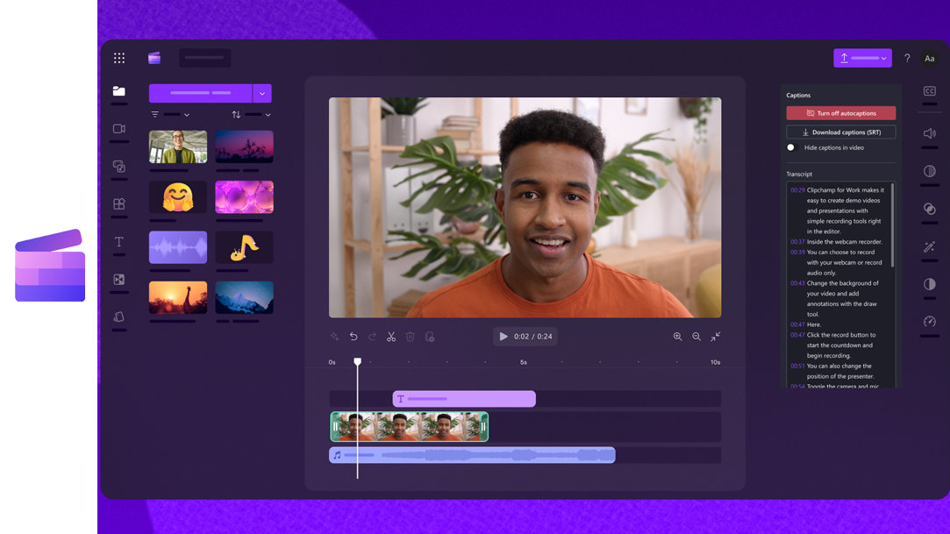The image size is (950, 534).
Task: Open the Speed gauge panel icon
Action: [930, 322]
